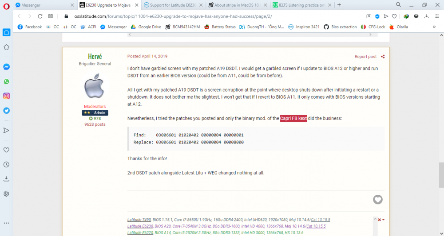
Task: View site security lock icon
Action: [66, 16]
